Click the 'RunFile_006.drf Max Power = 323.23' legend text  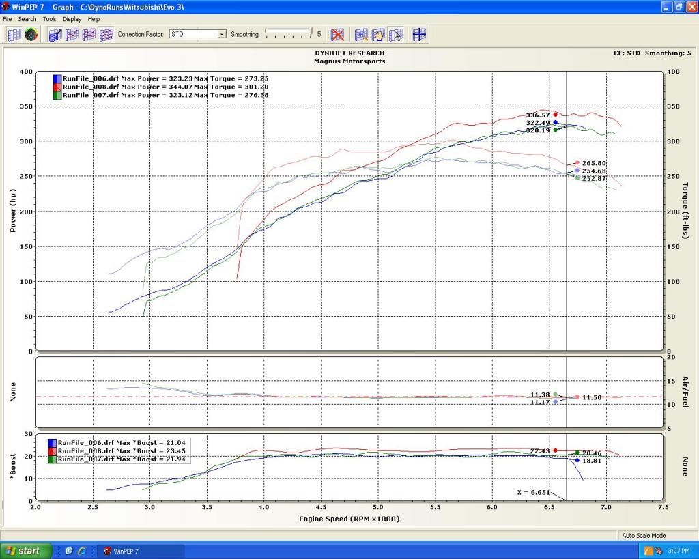point(128,79)
